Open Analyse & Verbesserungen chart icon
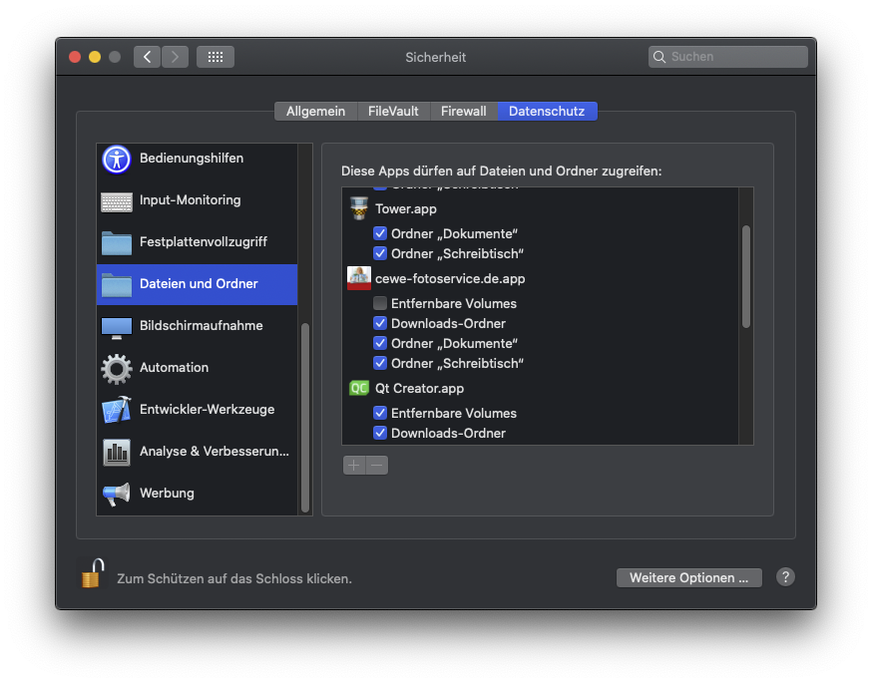Image resolution: width=872 pixels, height=683 pixels. pos(117,452)
